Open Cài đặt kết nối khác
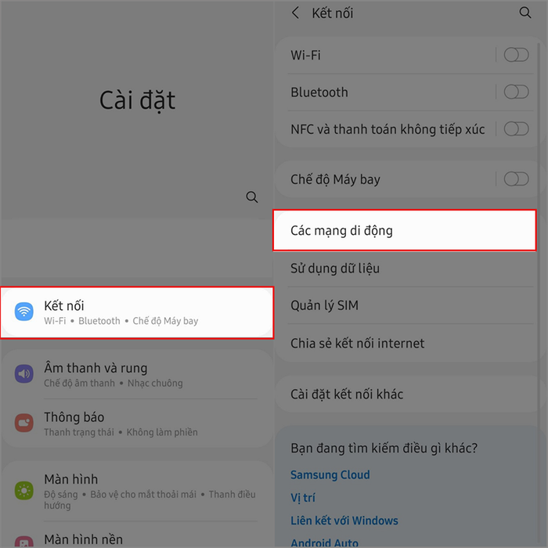This screenshot has width=548, height=548. (405, 395)
